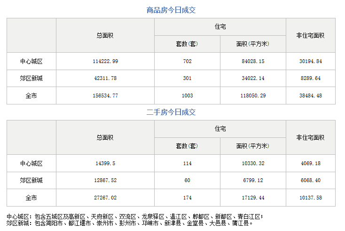Click 郊区新城 row label in 商品房 table
The width and height of the screenshot is (345, 231).
(31, 78)
